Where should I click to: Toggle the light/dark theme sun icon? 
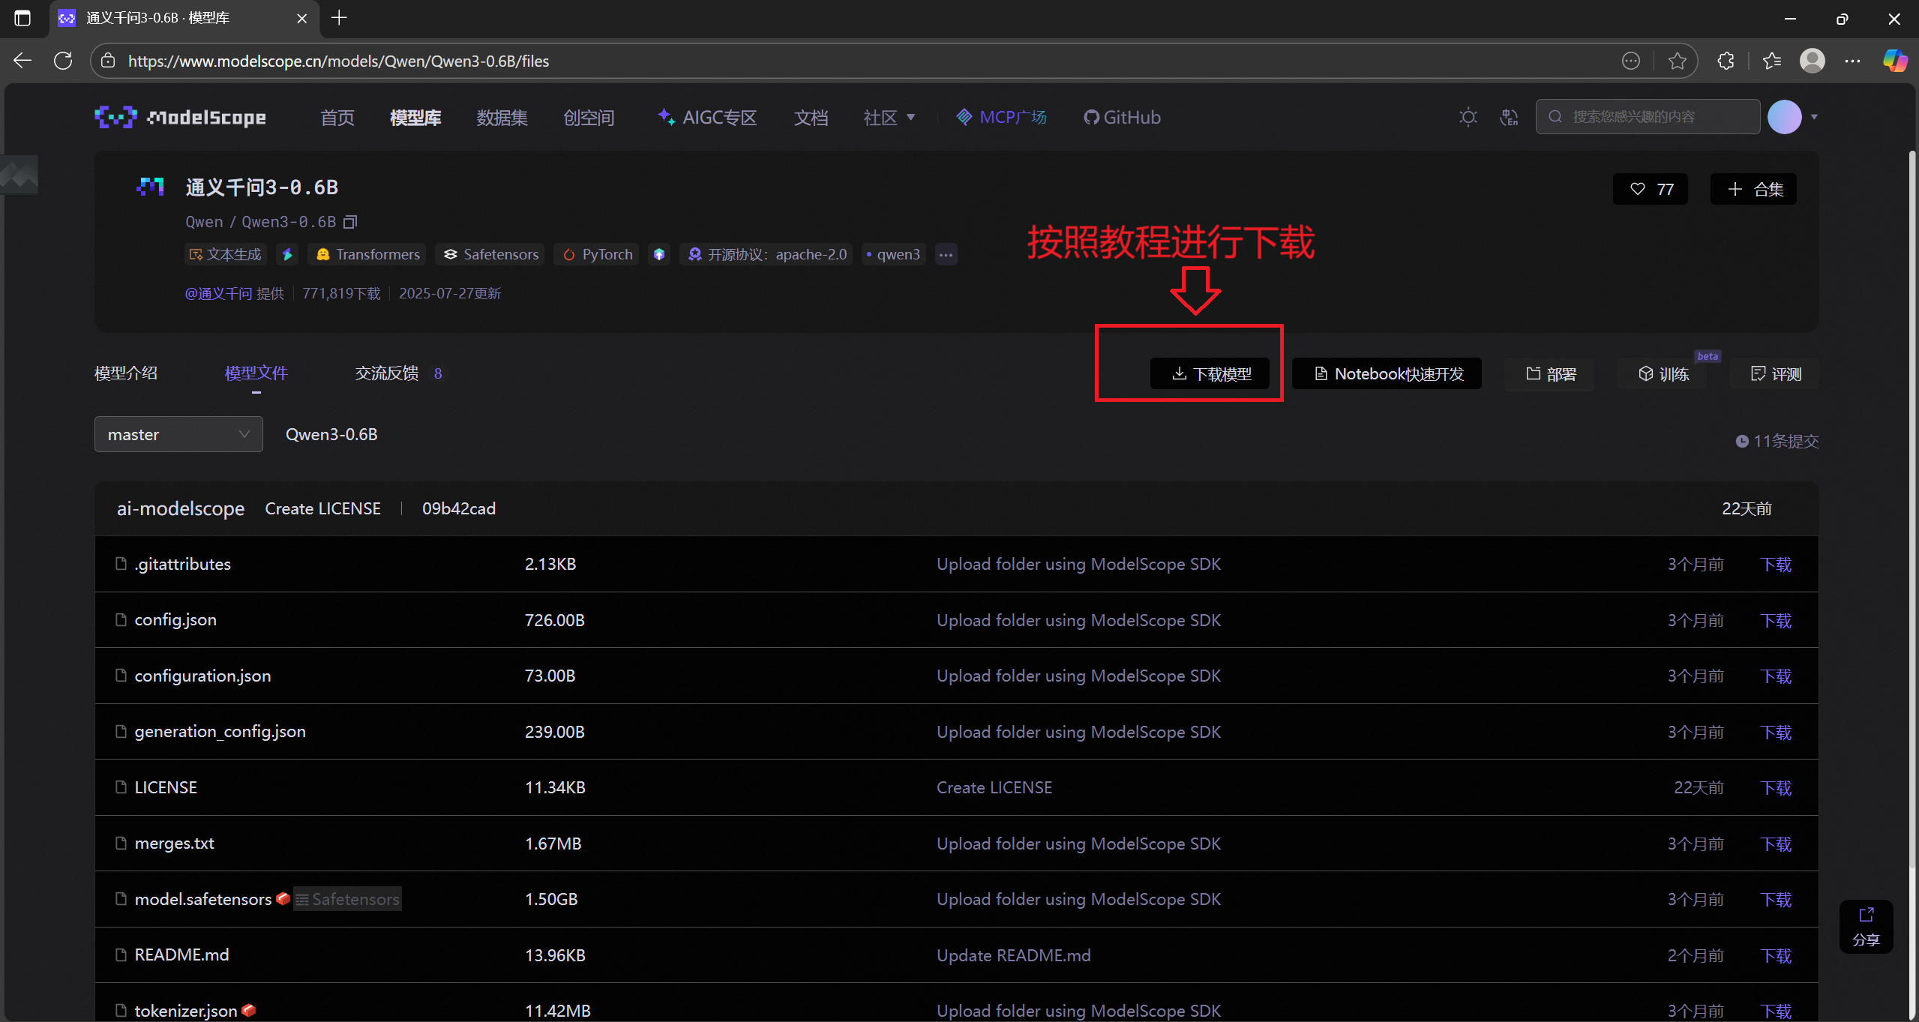click(1468, 117)
